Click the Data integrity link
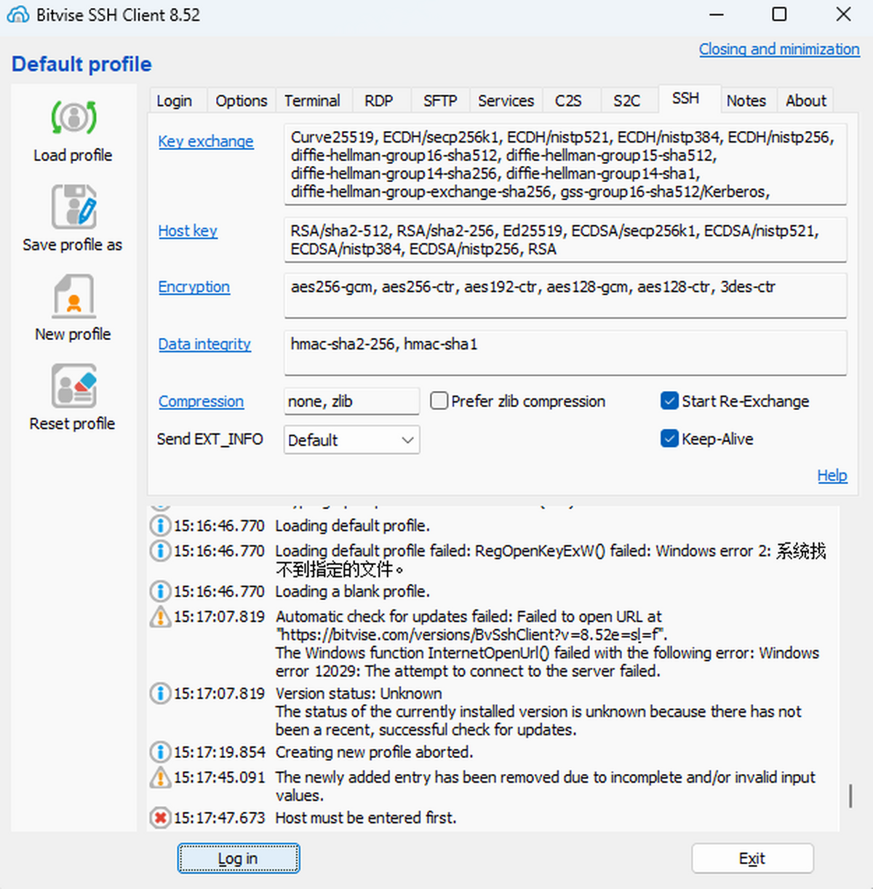 point(204,344)
